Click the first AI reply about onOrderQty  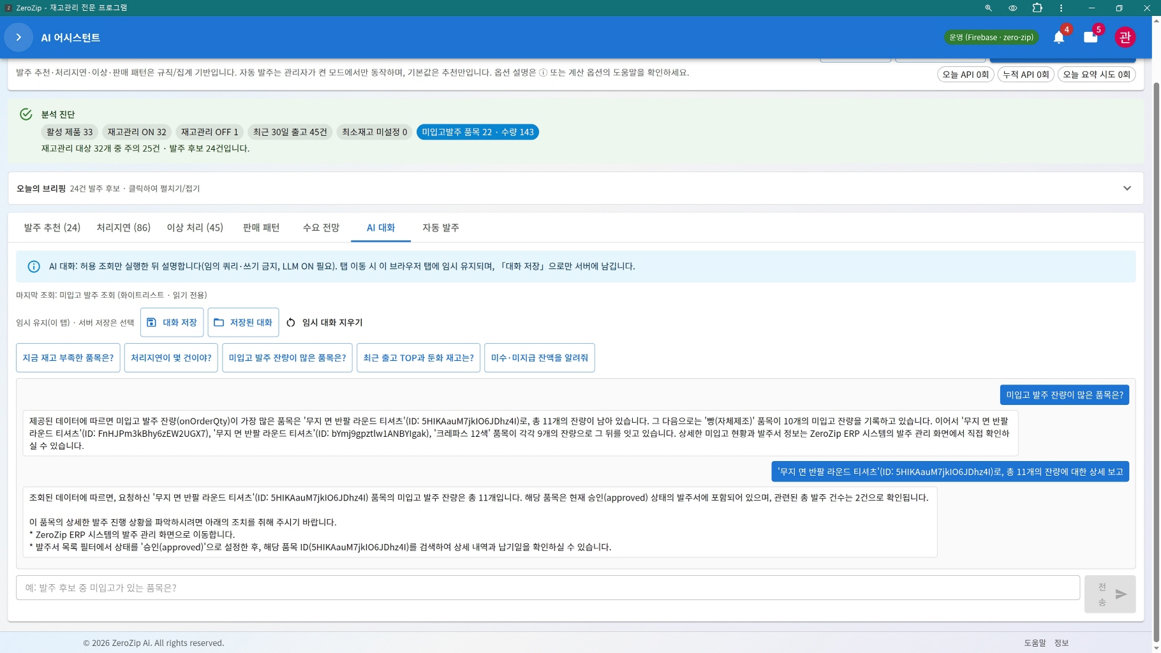(x=520, y=434)
